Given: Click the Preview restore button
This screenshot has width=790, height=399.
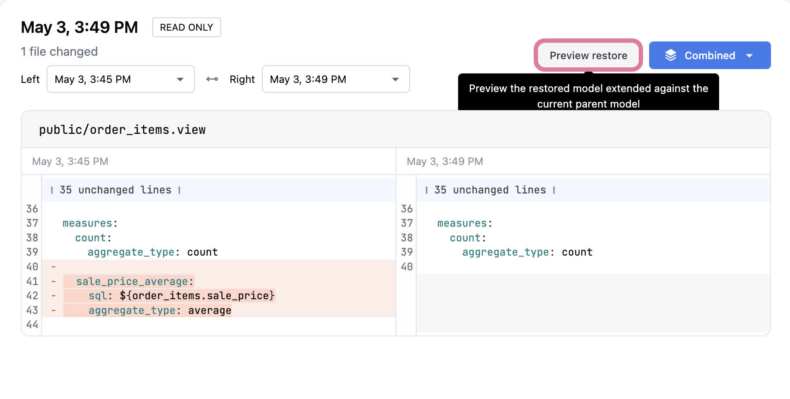Looking at the screenshot, I should pyautogui.click(x=588, y=56).
